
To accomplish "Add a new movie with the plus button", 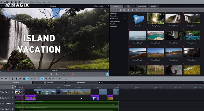I will pos(99,83).
